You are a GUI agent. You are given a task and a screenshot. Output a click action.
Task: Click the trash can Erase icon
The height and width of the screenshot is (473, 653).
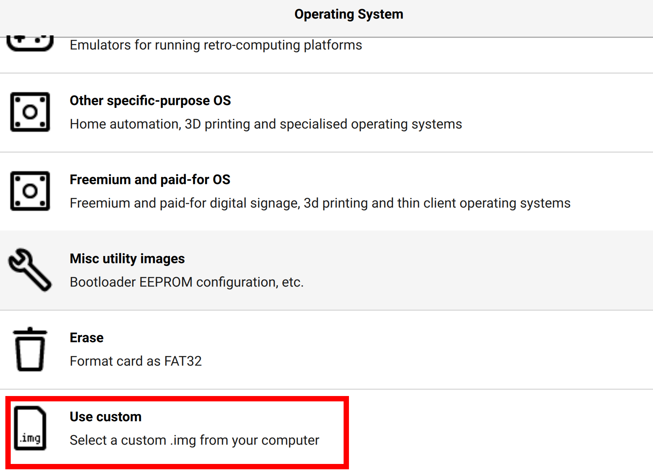click(x=30, y=349)
